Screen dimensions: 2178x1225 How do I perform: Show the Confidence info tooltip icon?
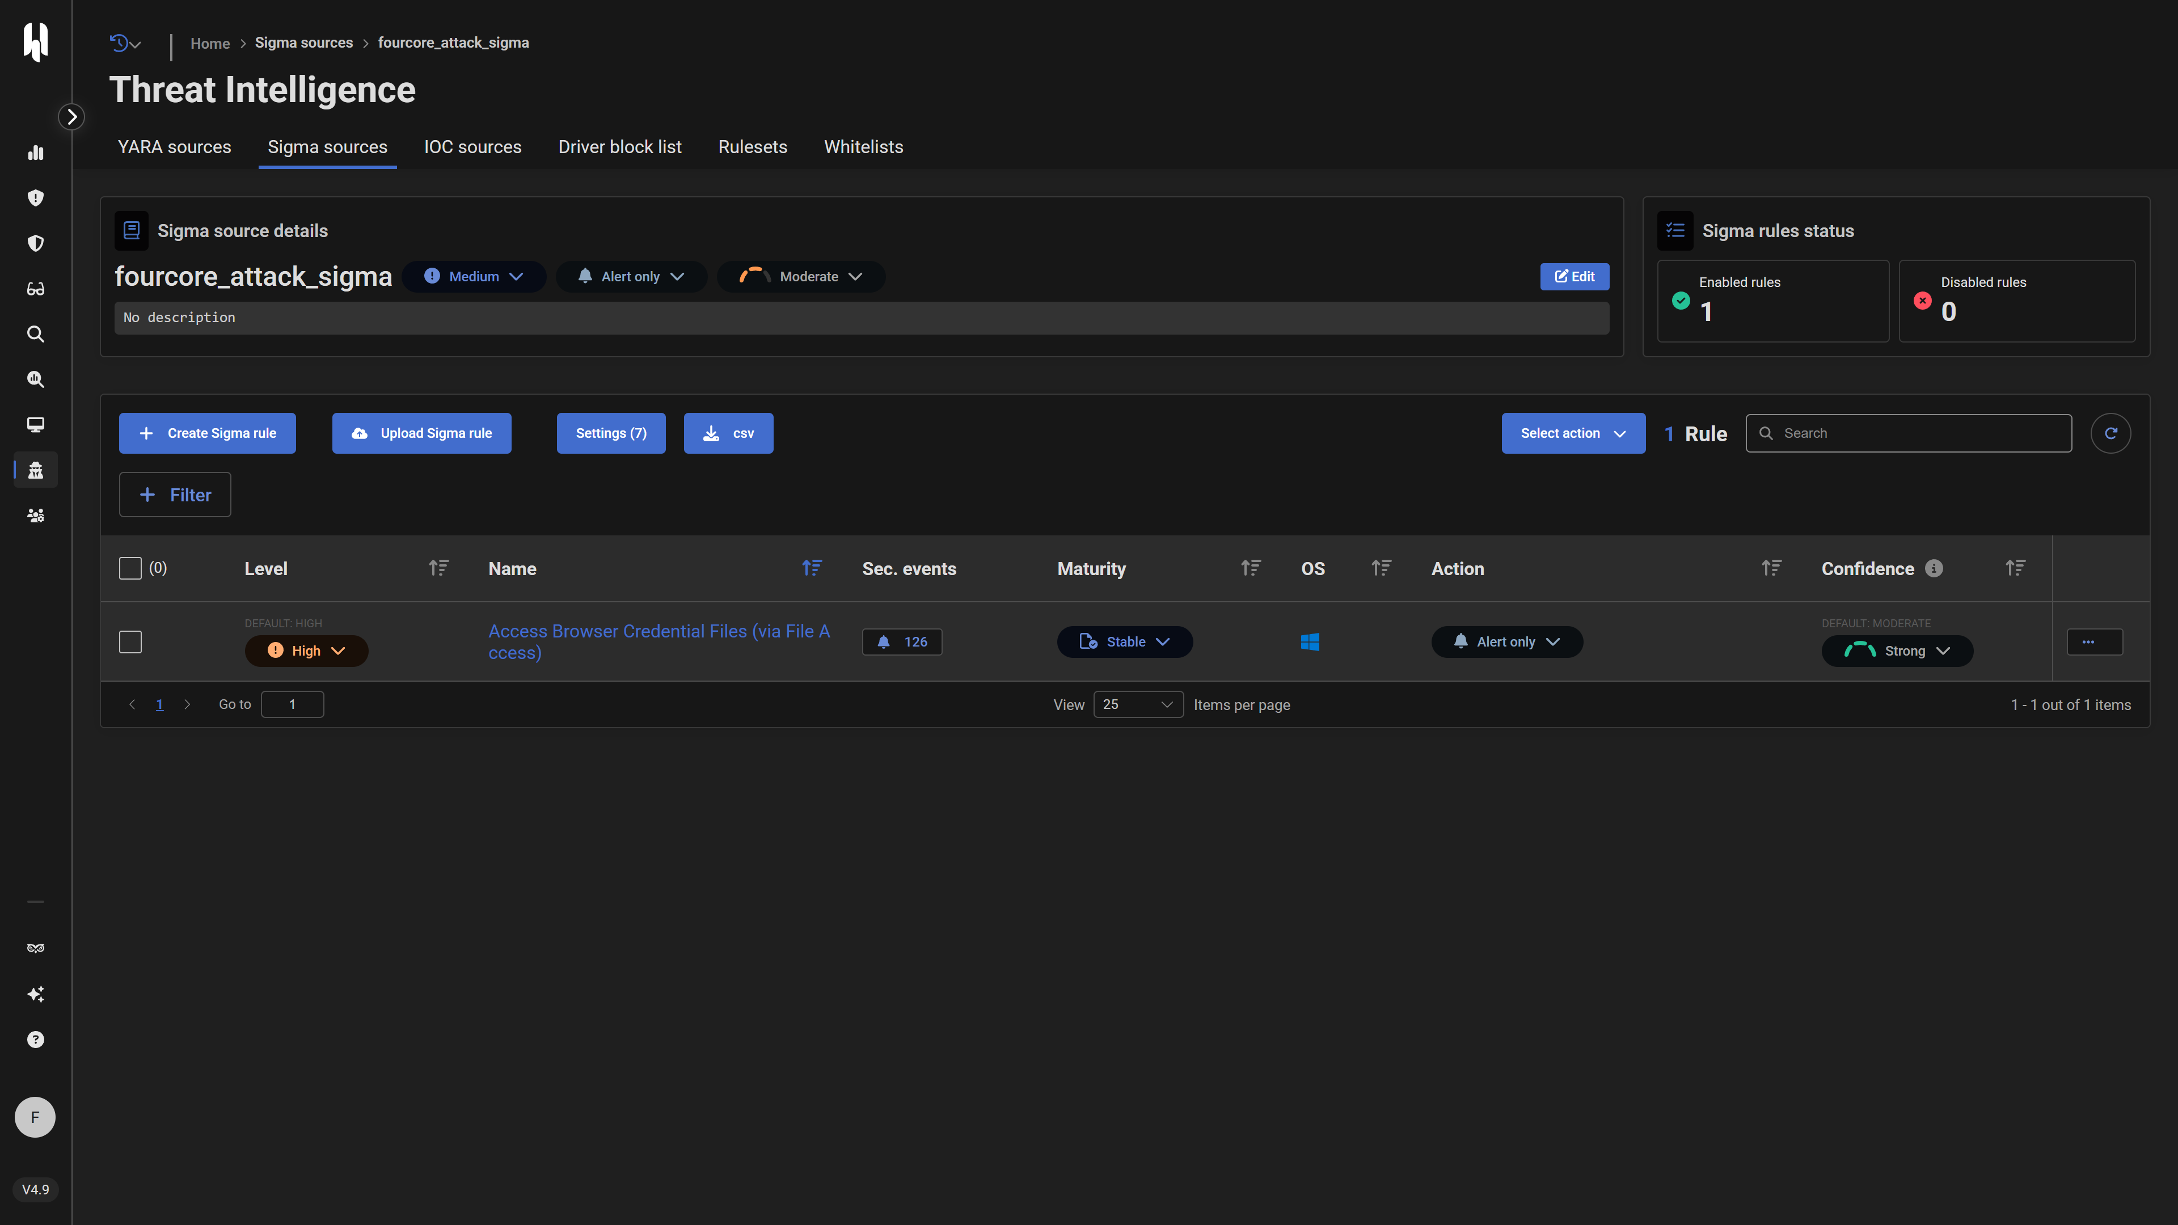point(1934,568)
